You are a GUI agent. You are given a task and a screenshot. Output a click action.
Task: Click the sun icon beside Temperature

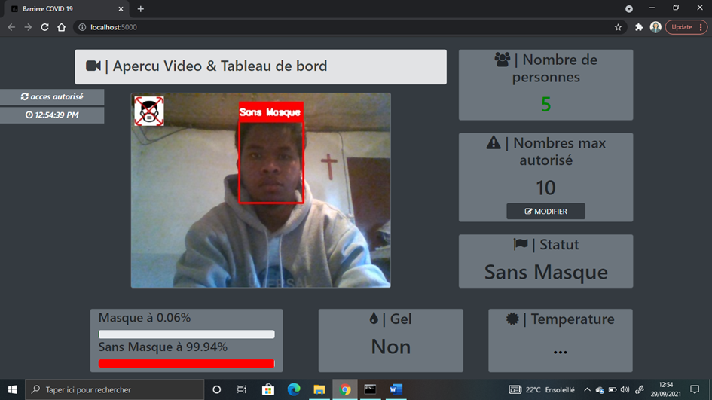[512, 319]
